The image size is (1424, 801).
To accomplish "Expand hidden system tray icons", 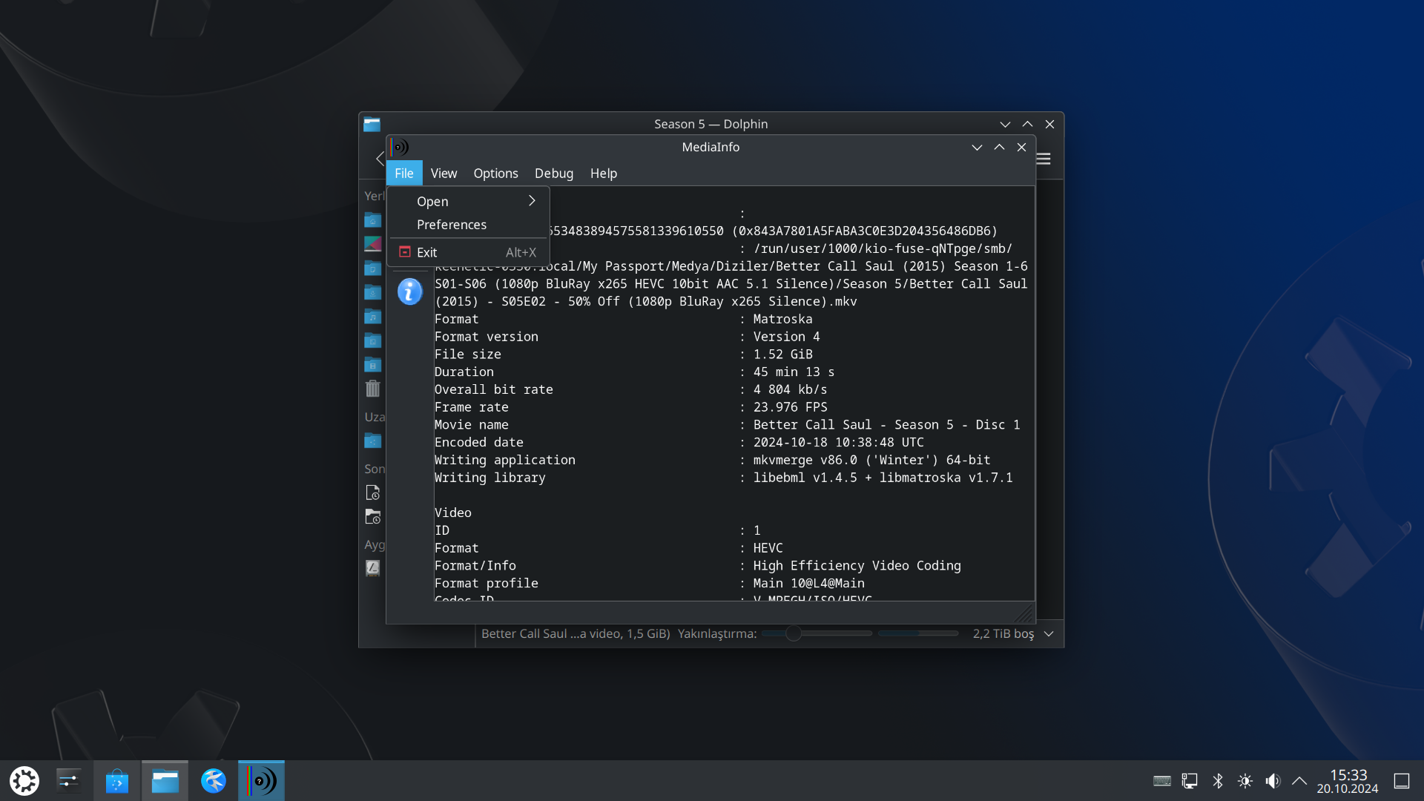I will (1299, 780).
